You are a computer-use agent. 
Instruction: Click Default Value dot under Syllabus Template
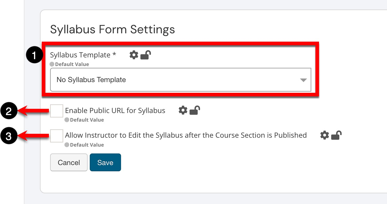click(x=52, y=64)
